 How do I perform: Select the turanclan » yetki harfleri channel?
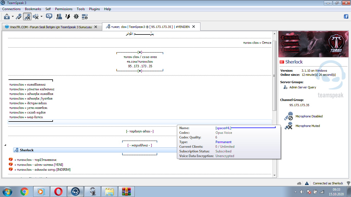(28, 108)
